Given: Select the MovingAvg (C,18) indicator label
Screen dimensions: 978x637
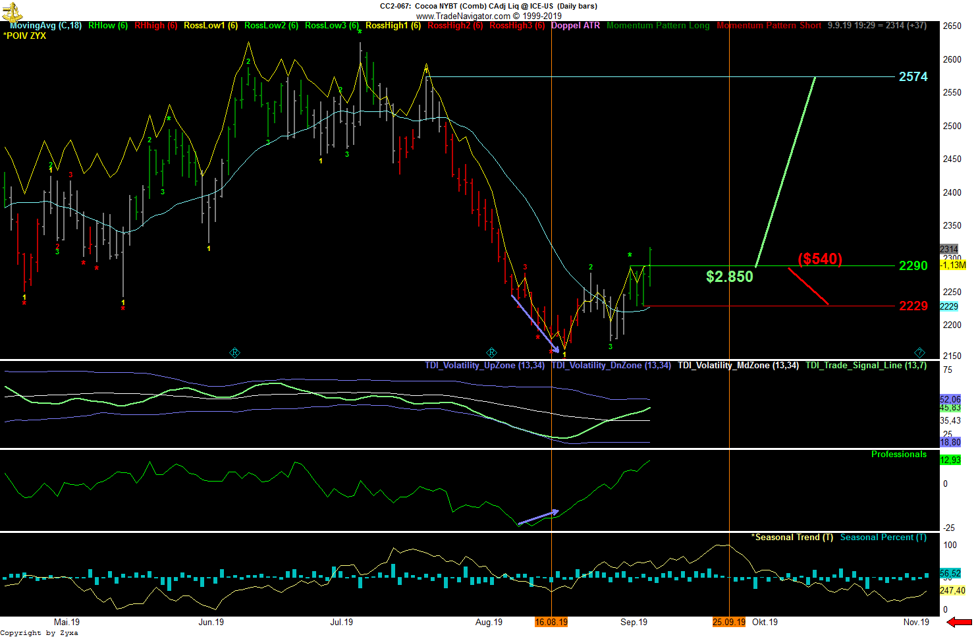Looking at the screenshot, I should (x=45, y=26).
